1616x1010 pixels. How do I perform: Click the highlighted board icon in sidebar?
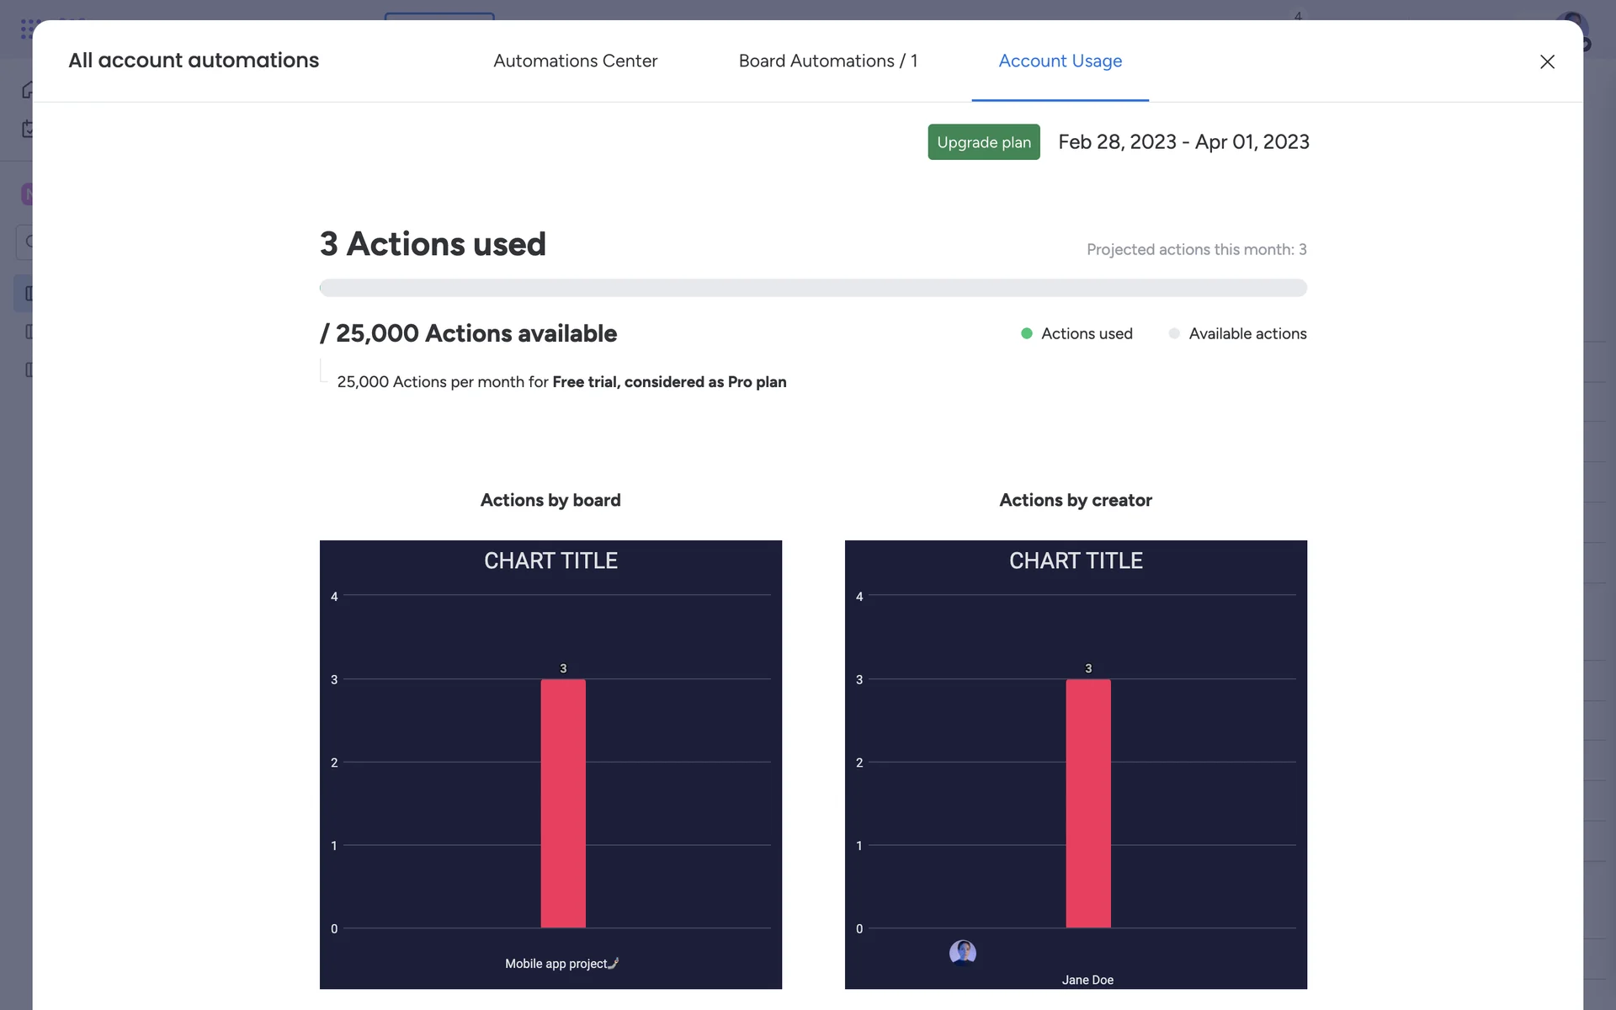pyautogui.click(x=28, y=294)
